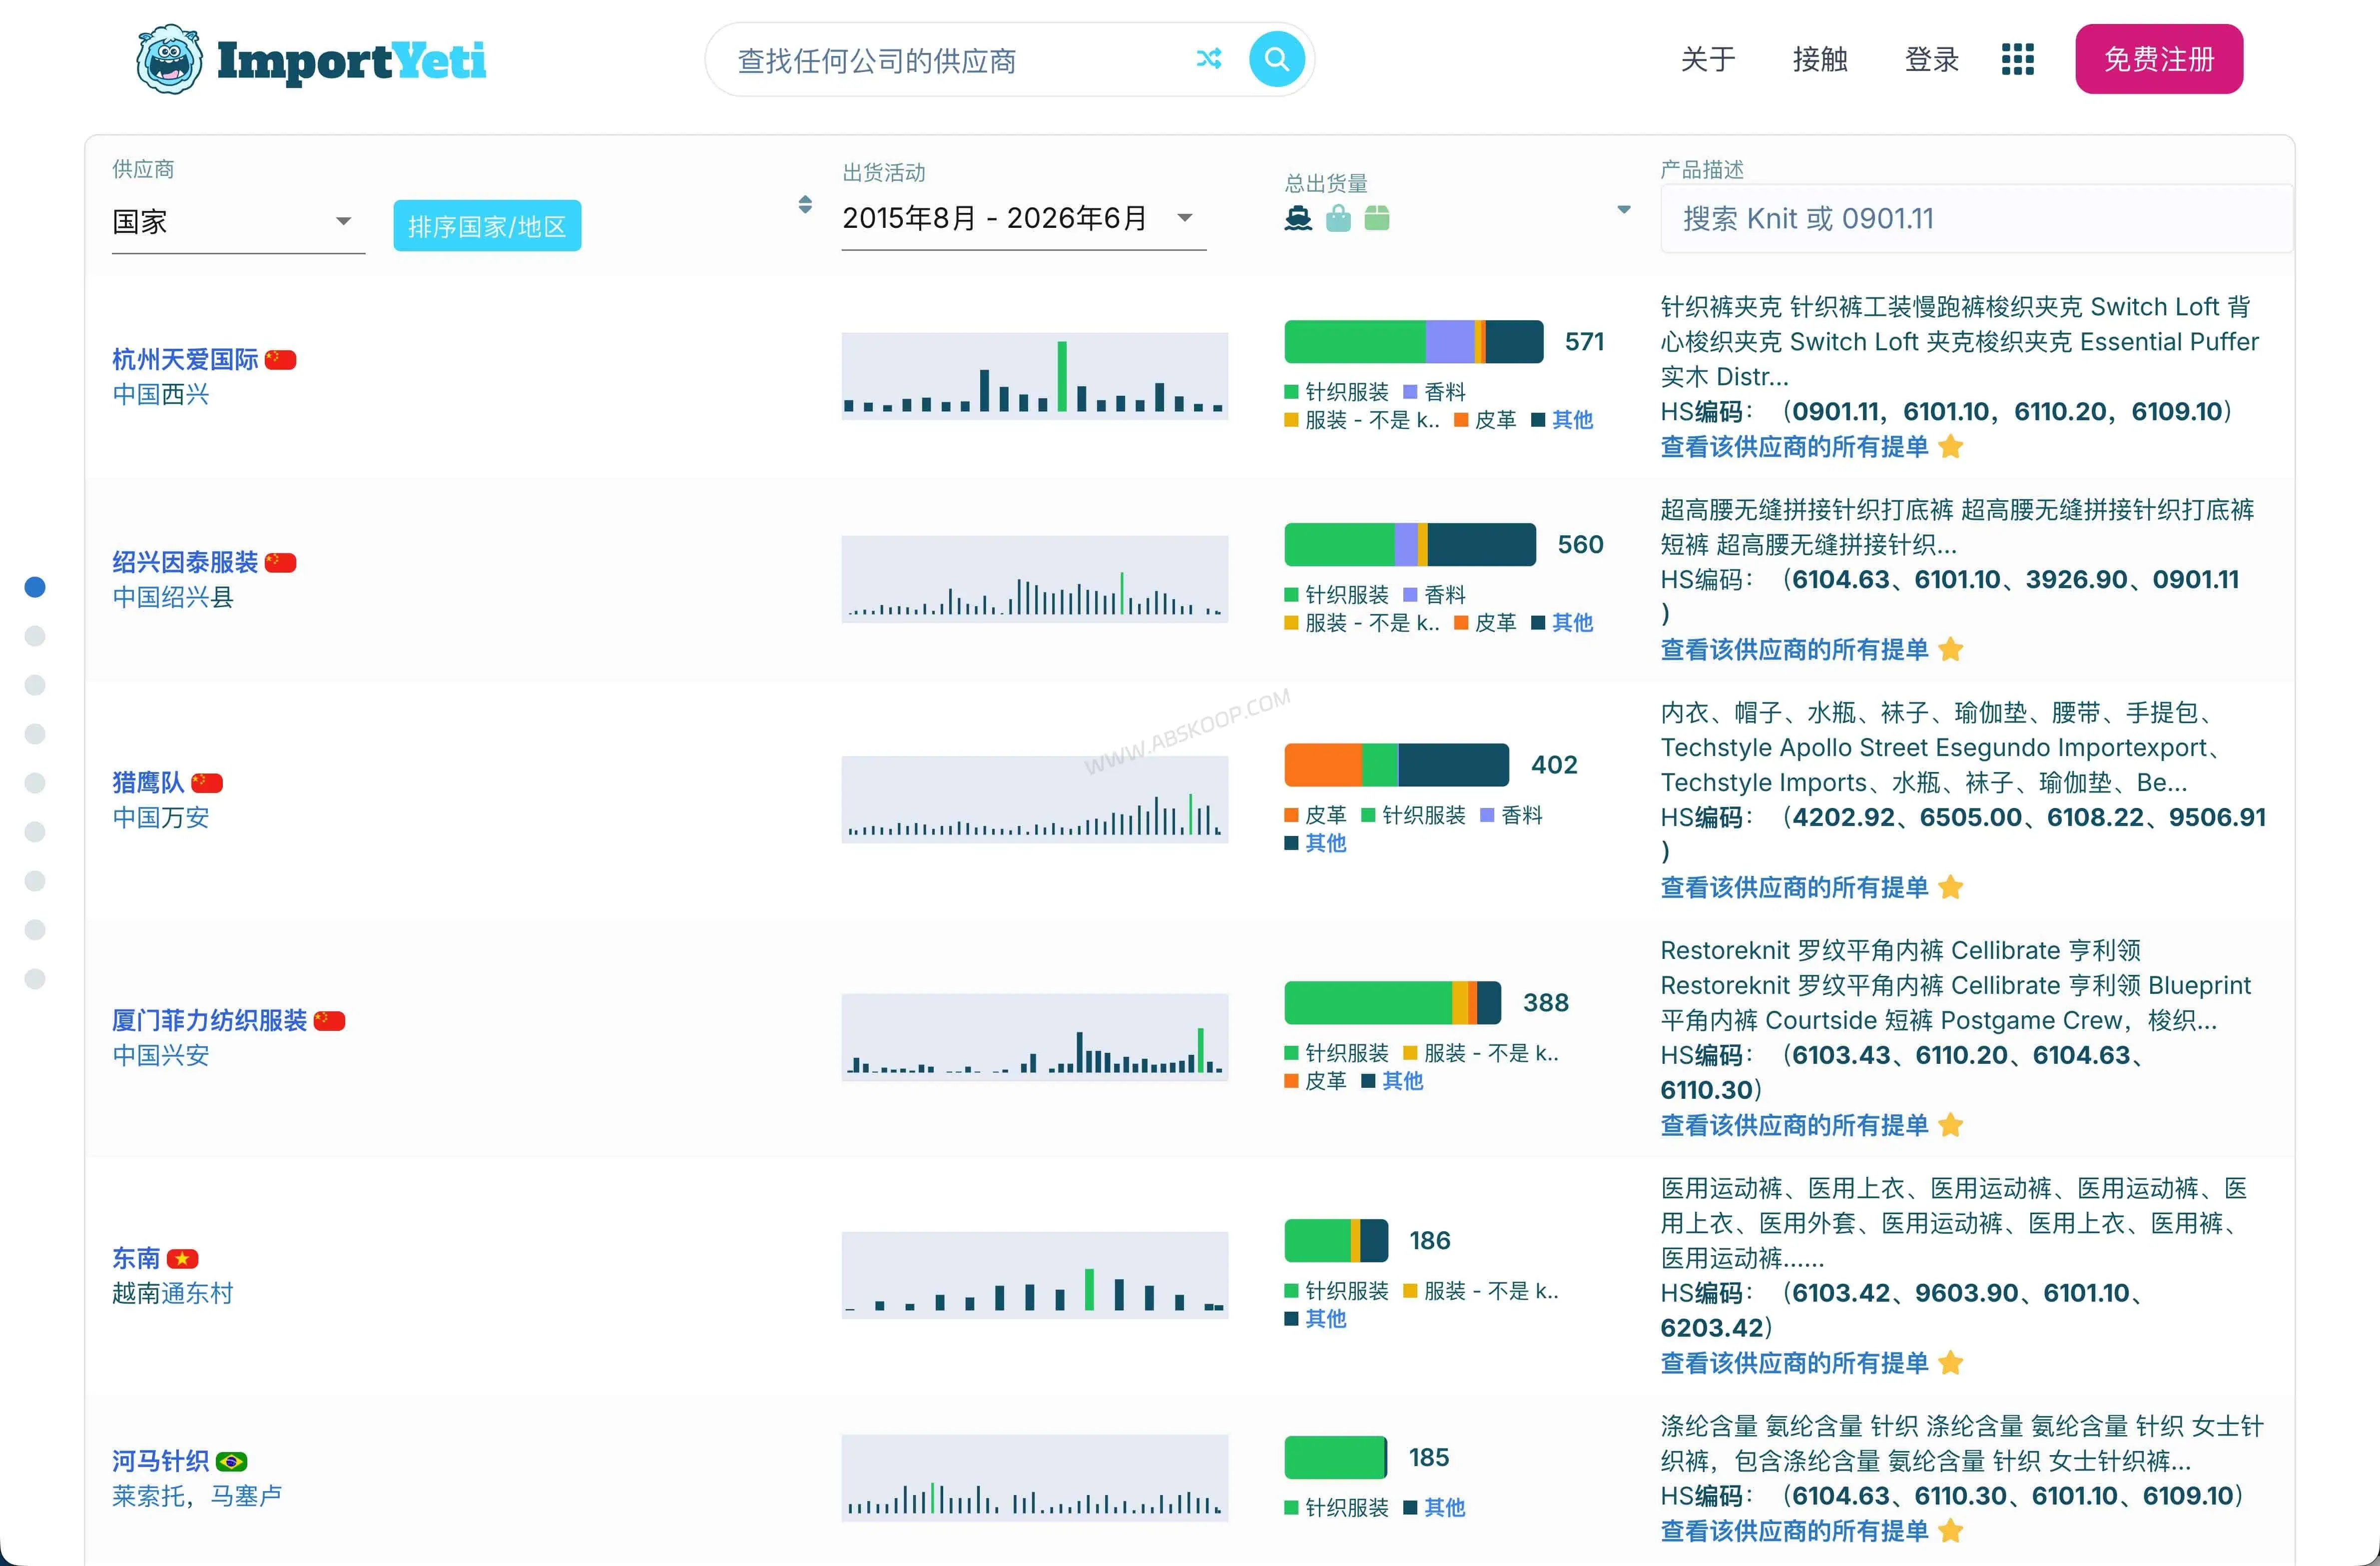The width and height of the screenshot is (2380, 1566).
Task: Click the China flag next to 猎鹰队
Action: pyautogui.click(x=207, y=783)
